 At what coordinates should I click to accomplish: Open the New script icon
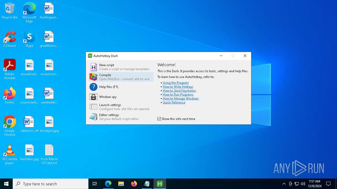(x=93, y=67)
